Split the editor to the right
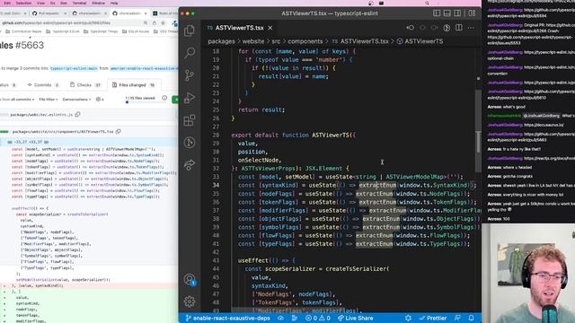 pyautogui.click(x=459, y=28)
